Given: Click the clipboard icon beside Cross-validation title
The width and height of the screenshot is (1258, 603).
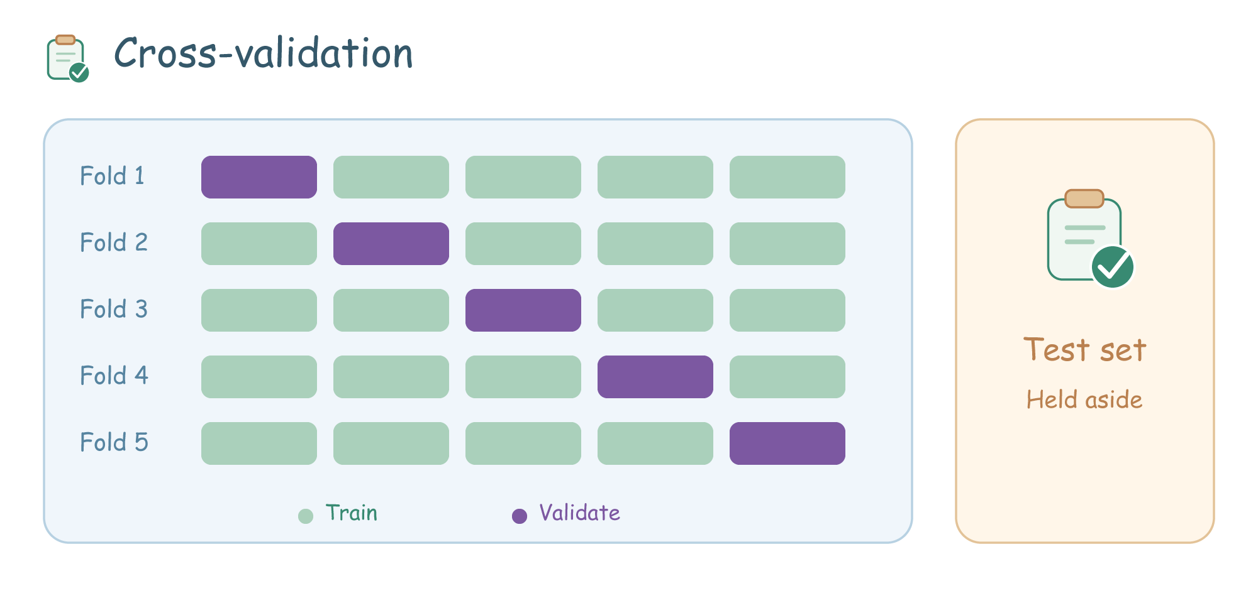Looking at the screenshot, I should pos(68,58).
